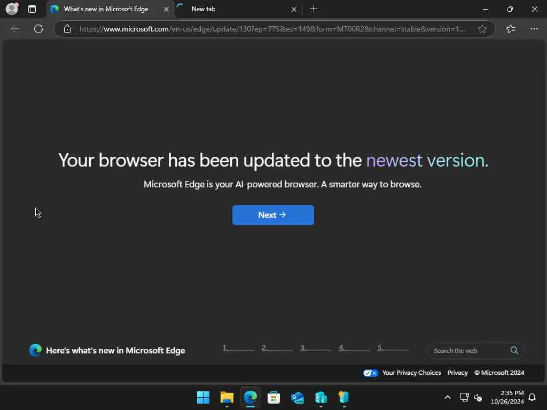
Task: Click the Microsoft Edge taskbar icon
Action: (x=251, y=397)
